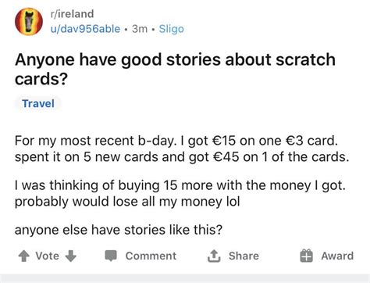Filter by the Travel post flair

coord(38,104)
